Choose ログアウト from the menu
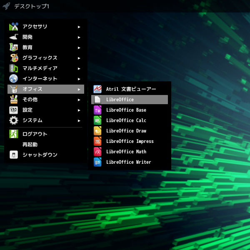250x250 pixels. [46, 134]
